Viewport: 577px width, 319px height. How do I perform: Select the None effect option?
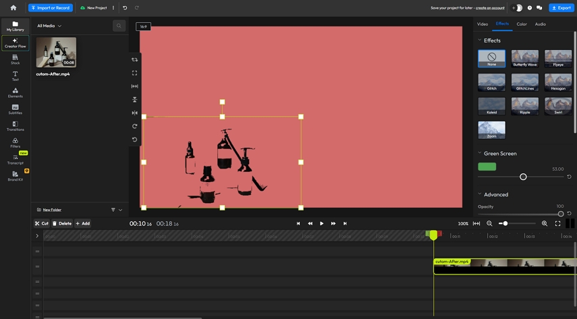pyautogui.click(x=491, y=59)
